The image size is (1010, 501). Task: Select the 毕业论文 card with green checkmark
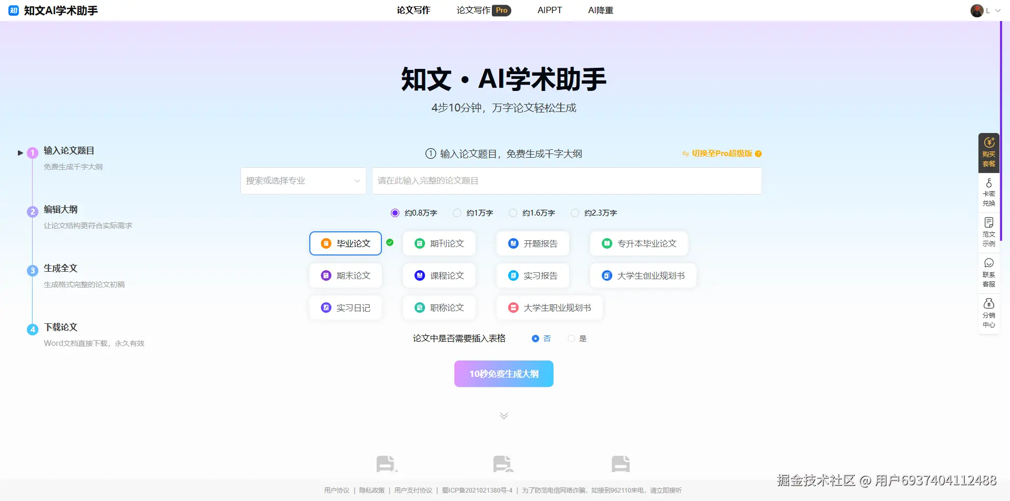tap(345, 243)
